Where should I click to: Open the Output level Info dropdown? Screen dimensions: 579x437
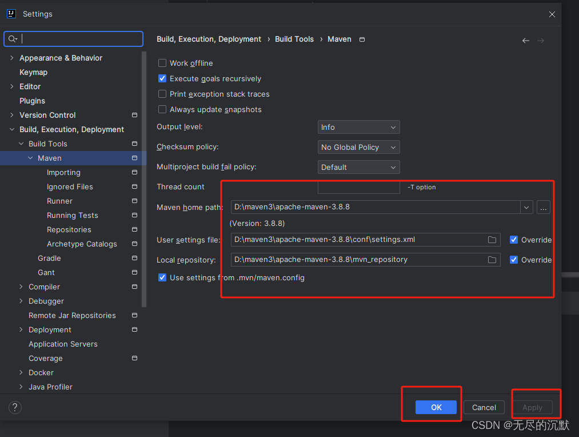click(x=358, y=127)
